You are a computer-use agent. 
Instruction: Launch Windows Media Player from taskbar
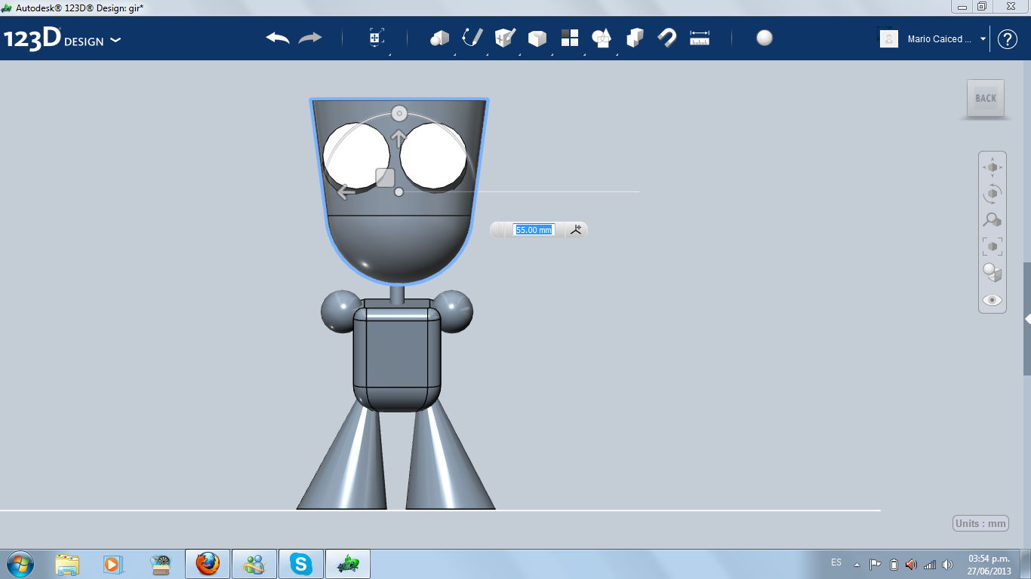(x=113, y=564)
